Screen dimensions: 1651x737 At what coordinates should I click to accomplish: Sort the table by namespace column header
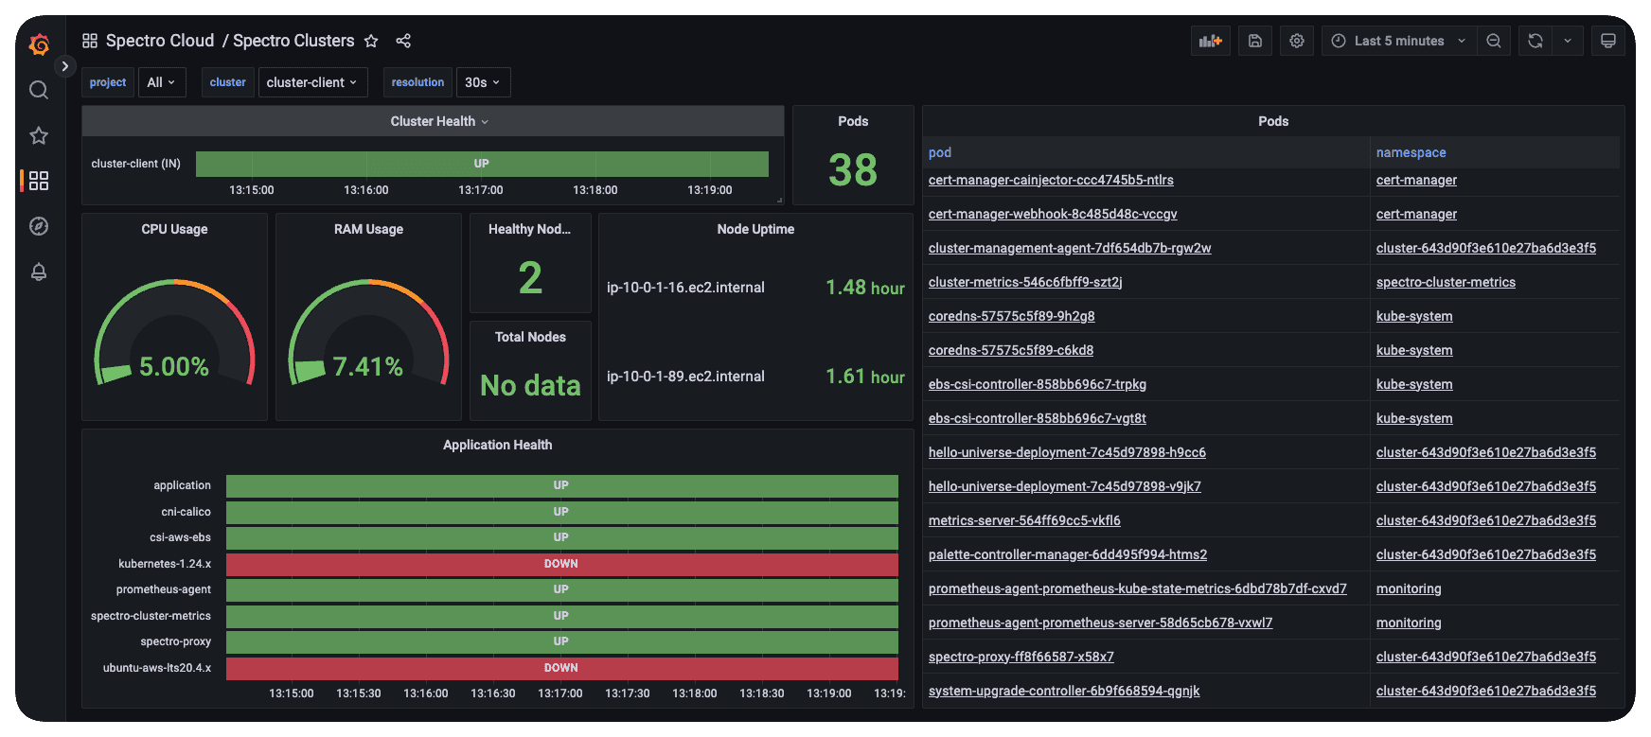click(x=1411, y=152)
